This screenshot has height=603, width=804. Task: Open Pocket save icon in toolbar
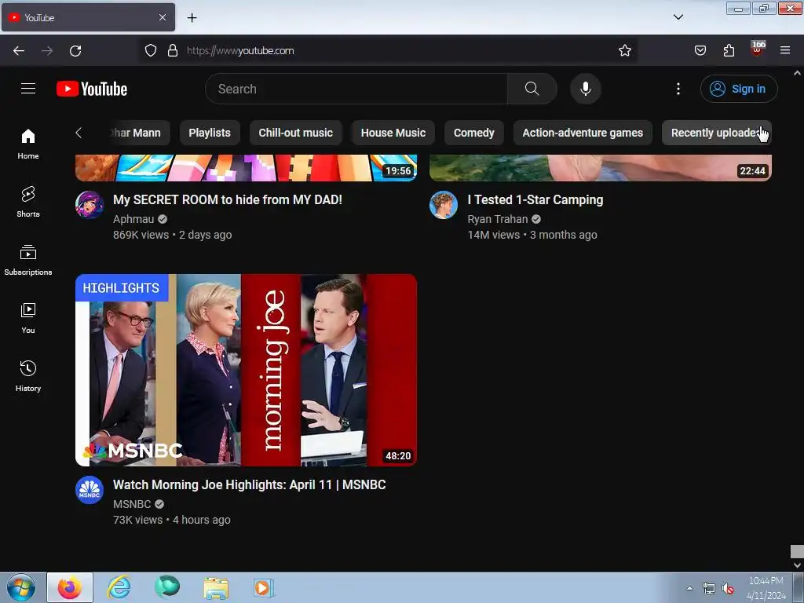pos(700,50)
